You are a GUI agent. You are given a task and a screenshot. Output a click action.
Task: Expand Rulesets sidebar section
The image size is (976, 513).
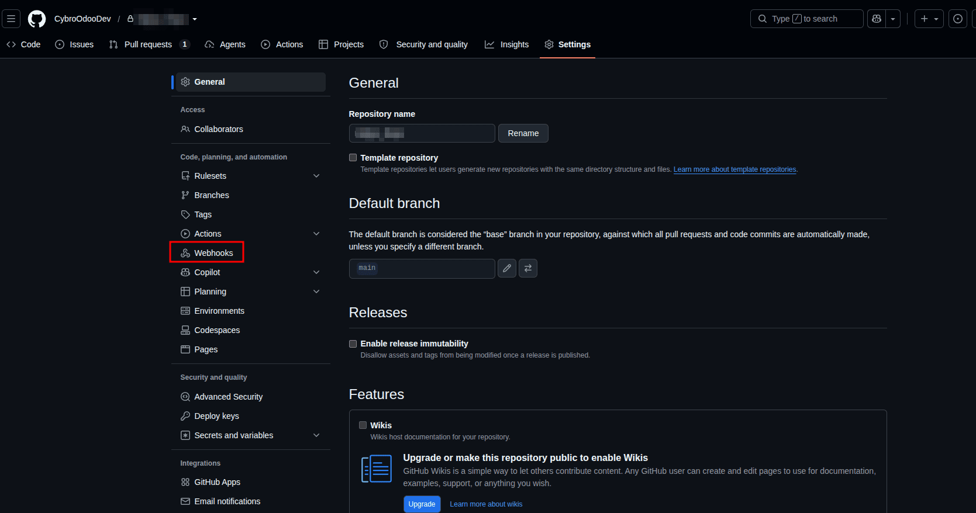coord(316,176)
